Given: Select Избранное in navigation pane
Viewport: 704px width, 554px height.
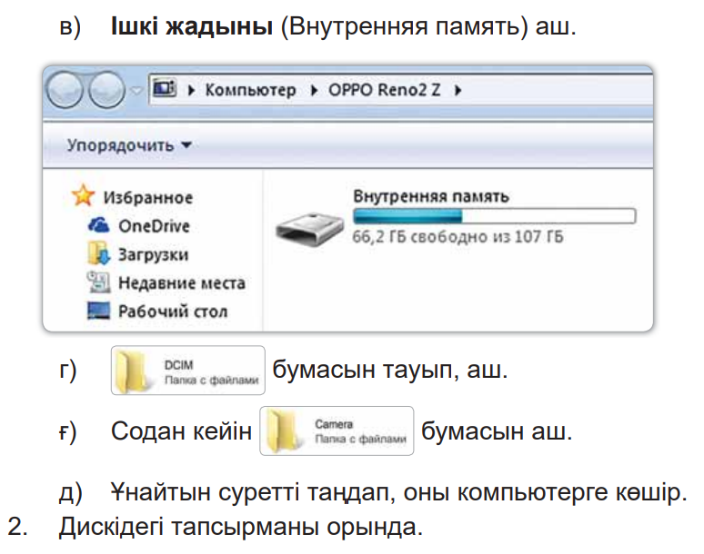Looking at the screenshot, I should (x=148, y=198).
